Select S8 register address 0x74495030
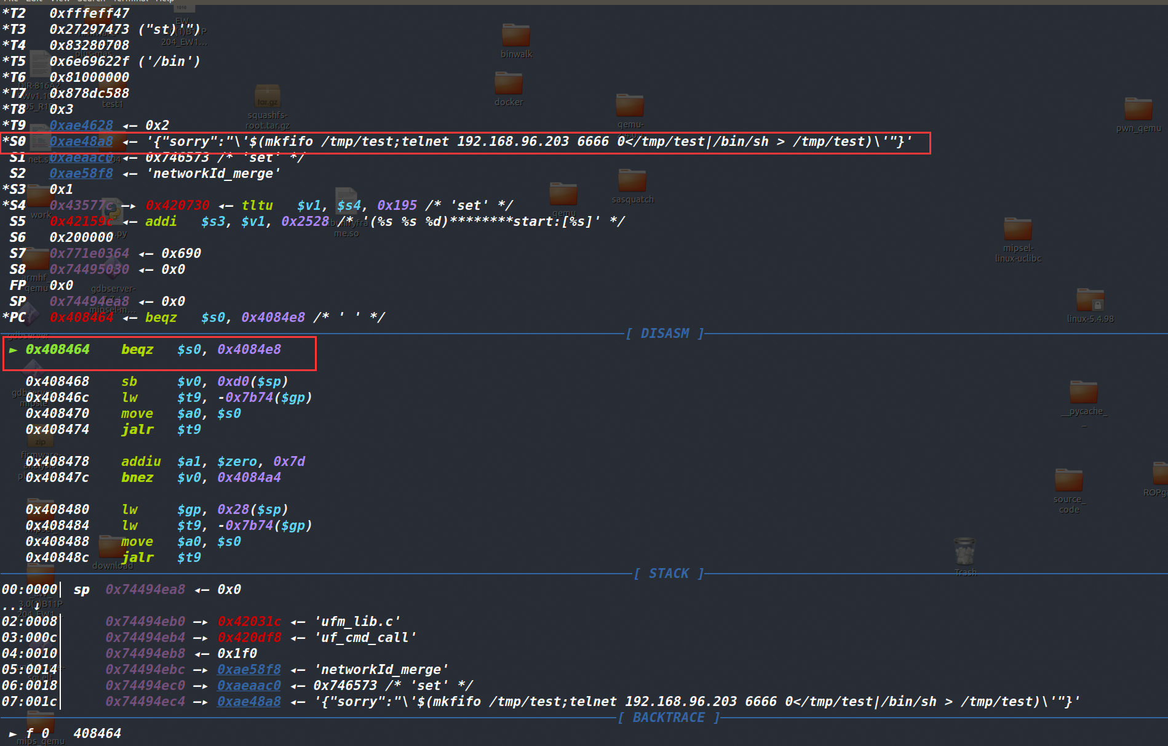The image size is (1168, 746). tap(89, 270)
